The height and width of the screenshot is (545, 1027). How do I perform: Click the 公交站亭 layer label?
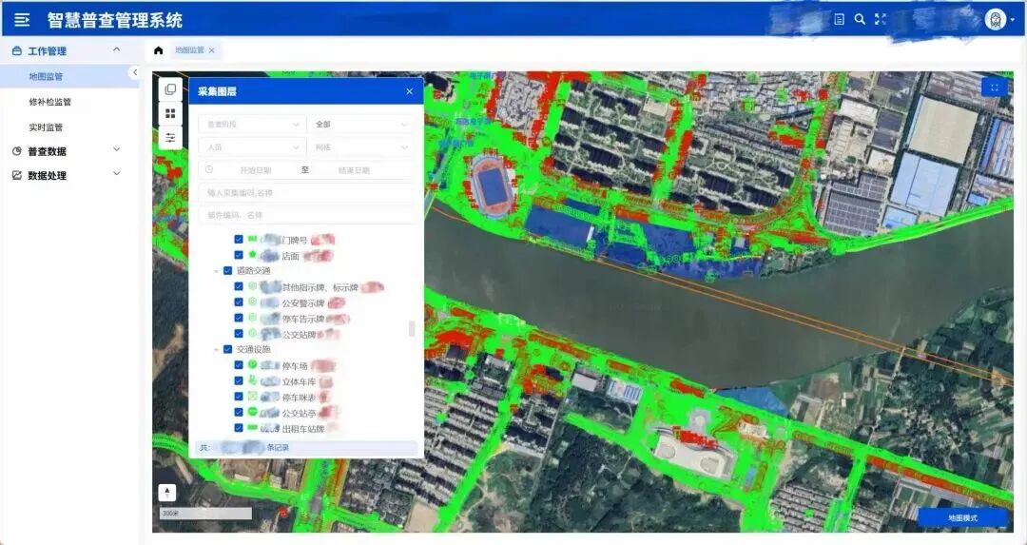click(x=299, y=414)
